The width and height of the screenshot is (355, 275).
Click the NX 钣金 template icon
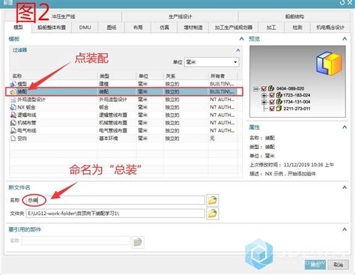tap(13, 107)
